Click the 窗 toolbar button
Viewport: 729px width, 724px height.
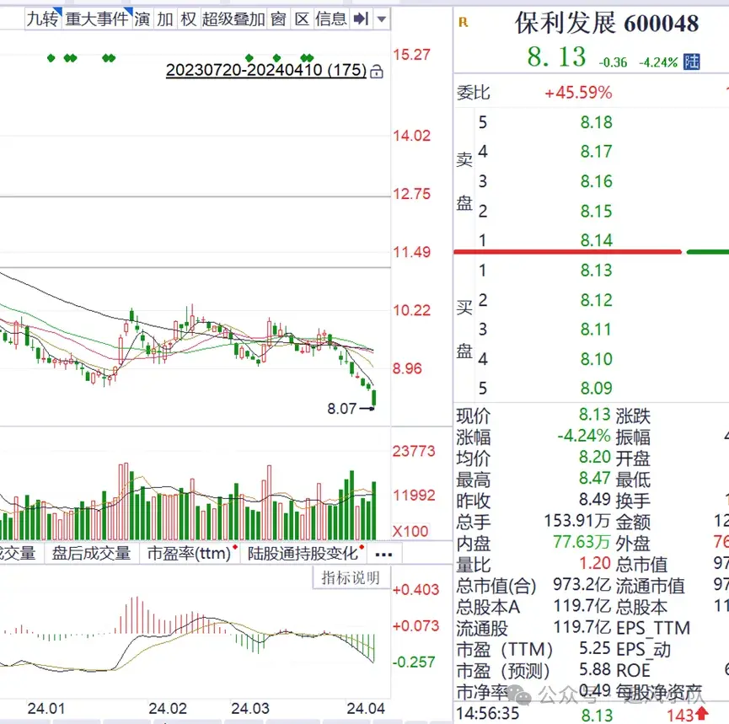coord(278,19)
